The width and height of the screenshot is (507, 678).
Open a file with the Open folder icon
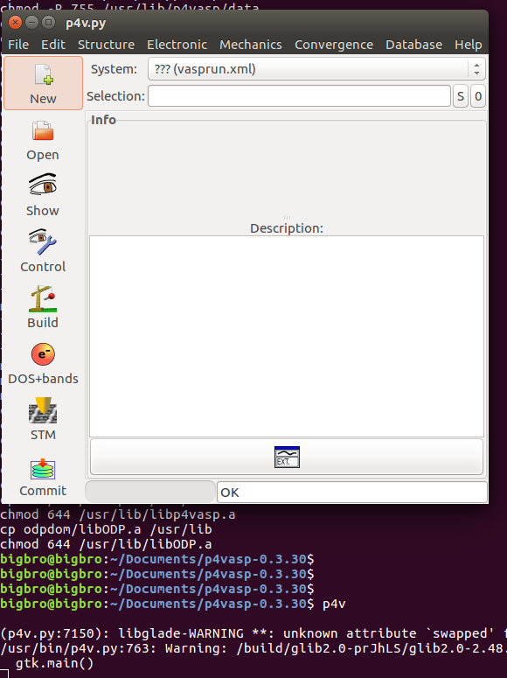coord(43,130)
